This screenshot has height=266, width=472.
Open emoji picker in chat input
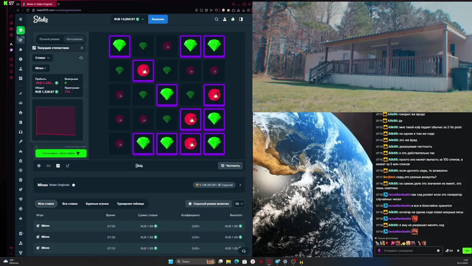pos(438,250)
